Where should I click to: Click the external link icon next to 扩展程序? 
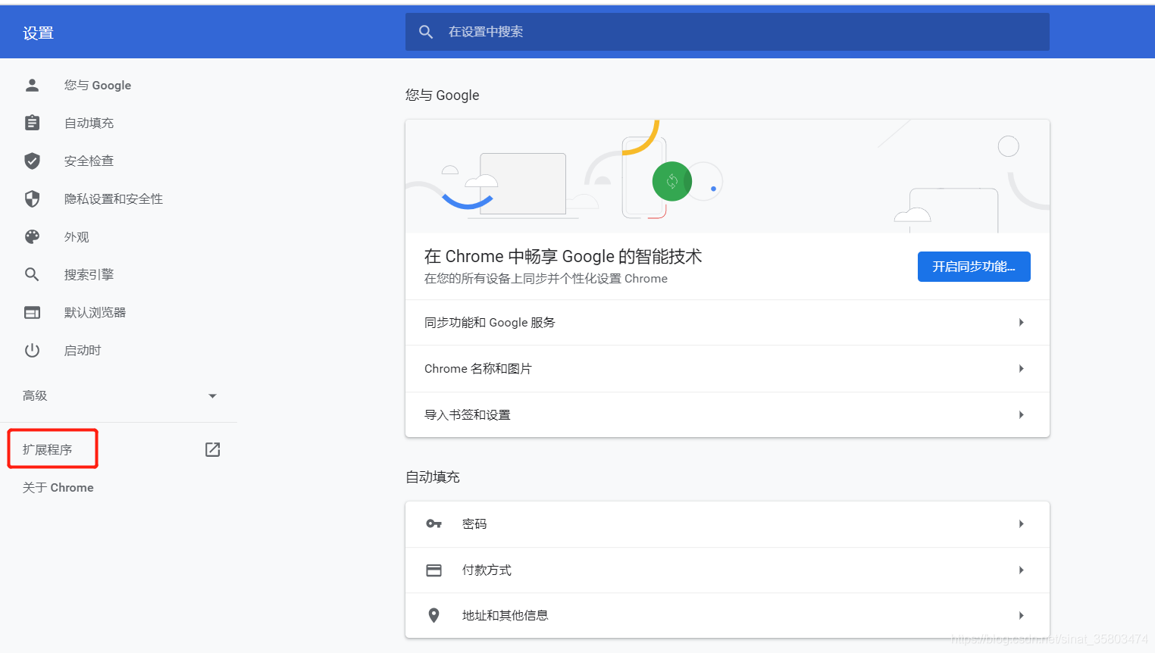pyautogui.click(x=213, y=449)
